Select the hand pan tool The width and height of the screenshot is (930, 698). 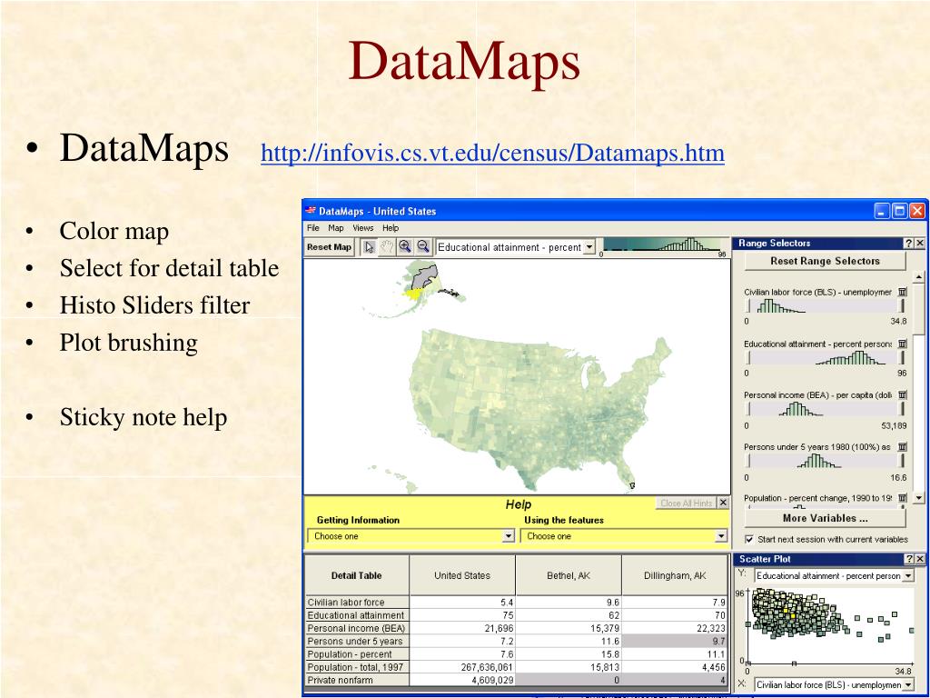point(387,247)
